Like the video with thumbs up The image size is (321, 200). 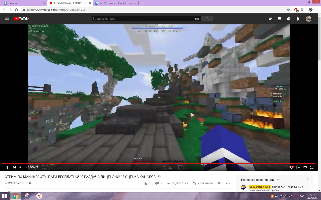click(x=145, y=183)
